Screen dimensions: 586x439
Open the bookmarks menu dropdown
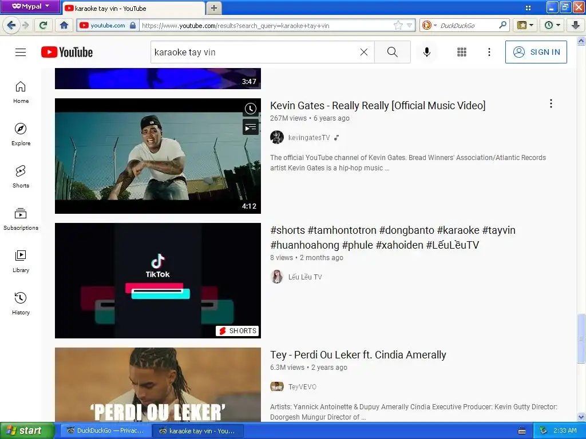[525, 25]
